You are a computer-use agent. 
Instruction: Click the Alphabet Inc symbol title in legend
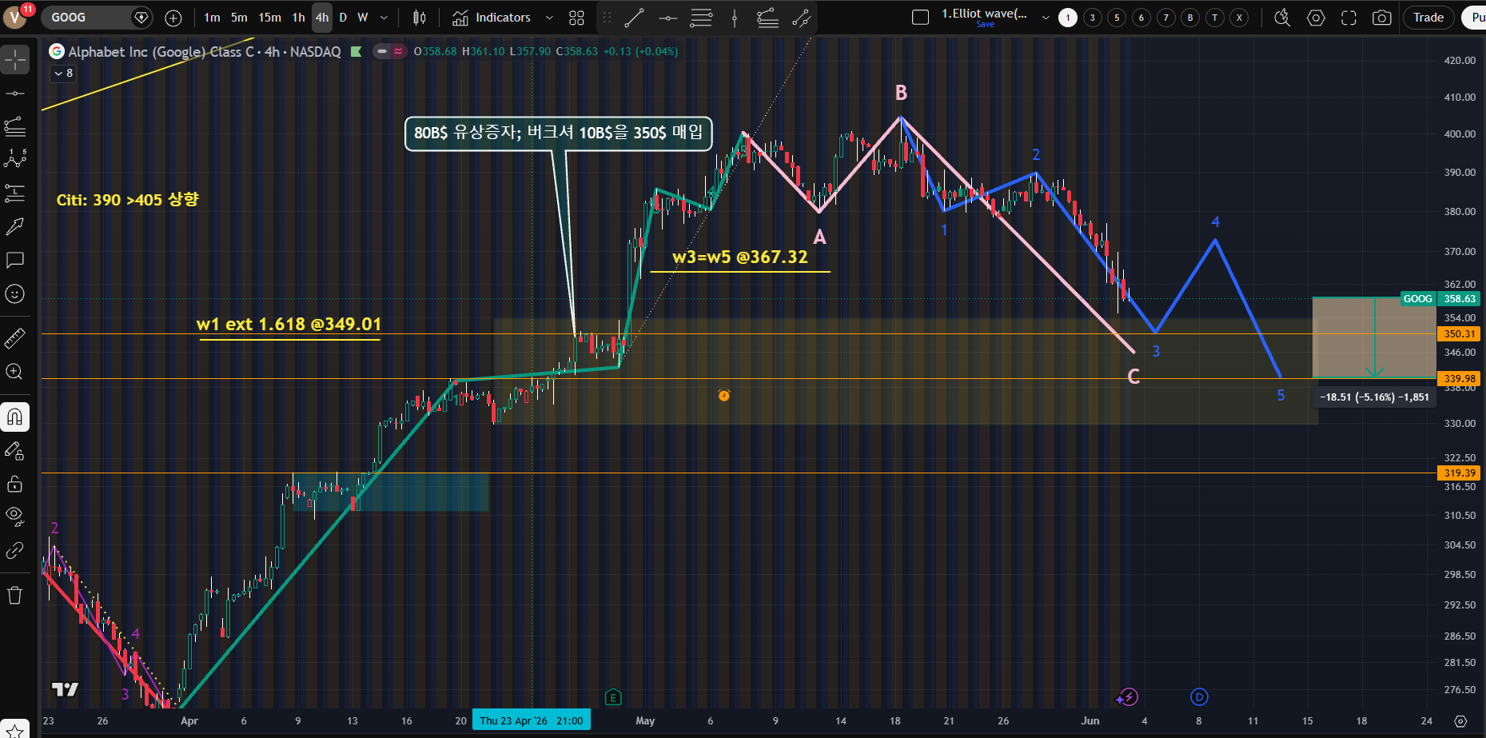tap(205, 52)
